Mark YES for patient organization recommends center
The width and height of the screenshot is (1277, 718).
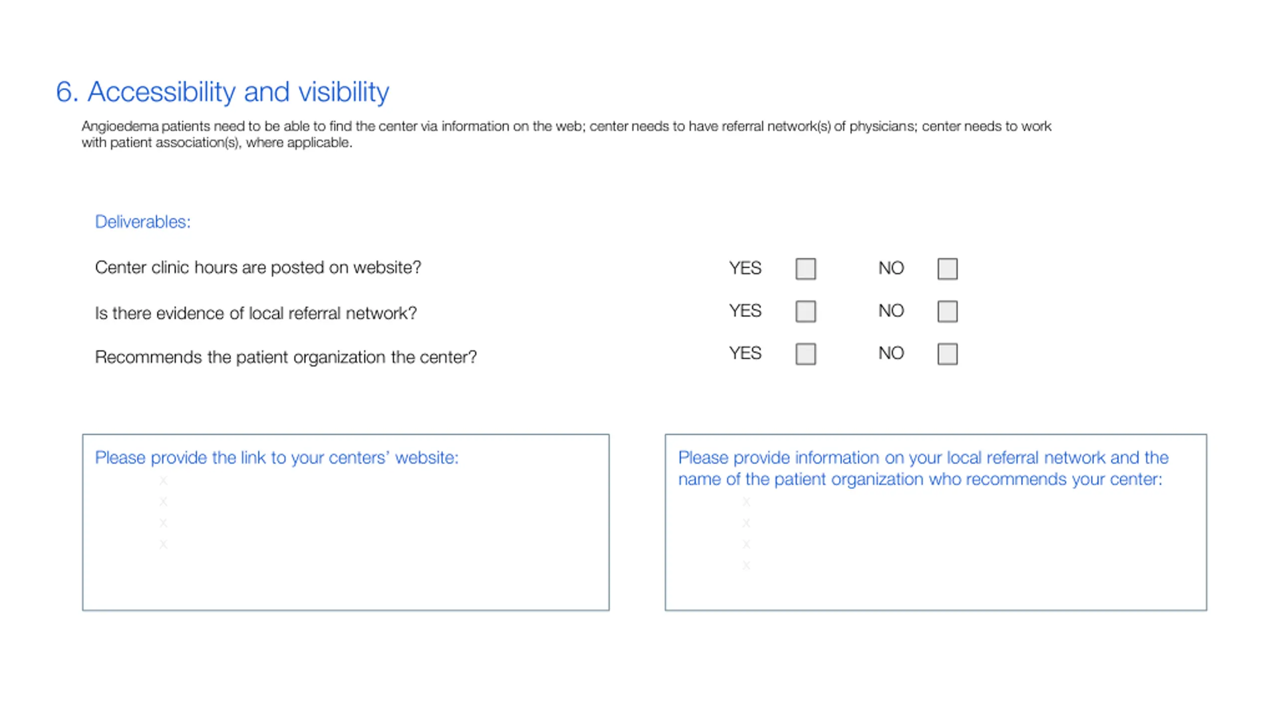click(805, 354)
